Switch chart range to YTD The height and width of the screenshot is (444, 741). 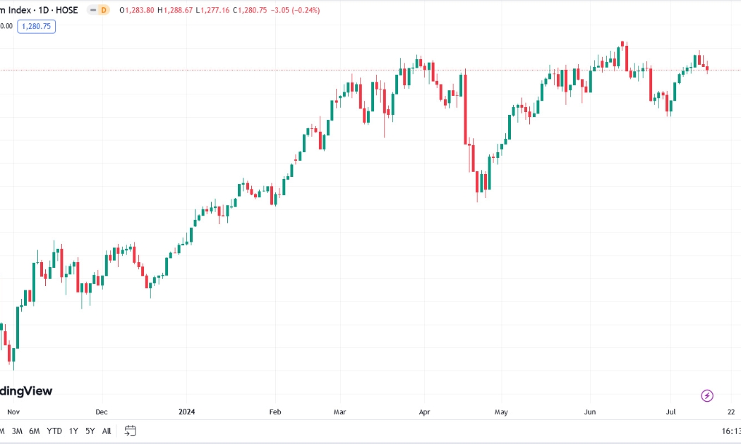point(54,431)
